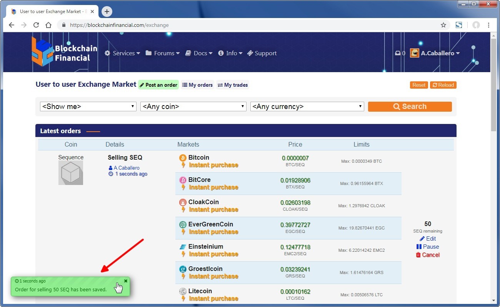
Task: Click the EverGreenCoin coin icon
Action: coord(183,224)
